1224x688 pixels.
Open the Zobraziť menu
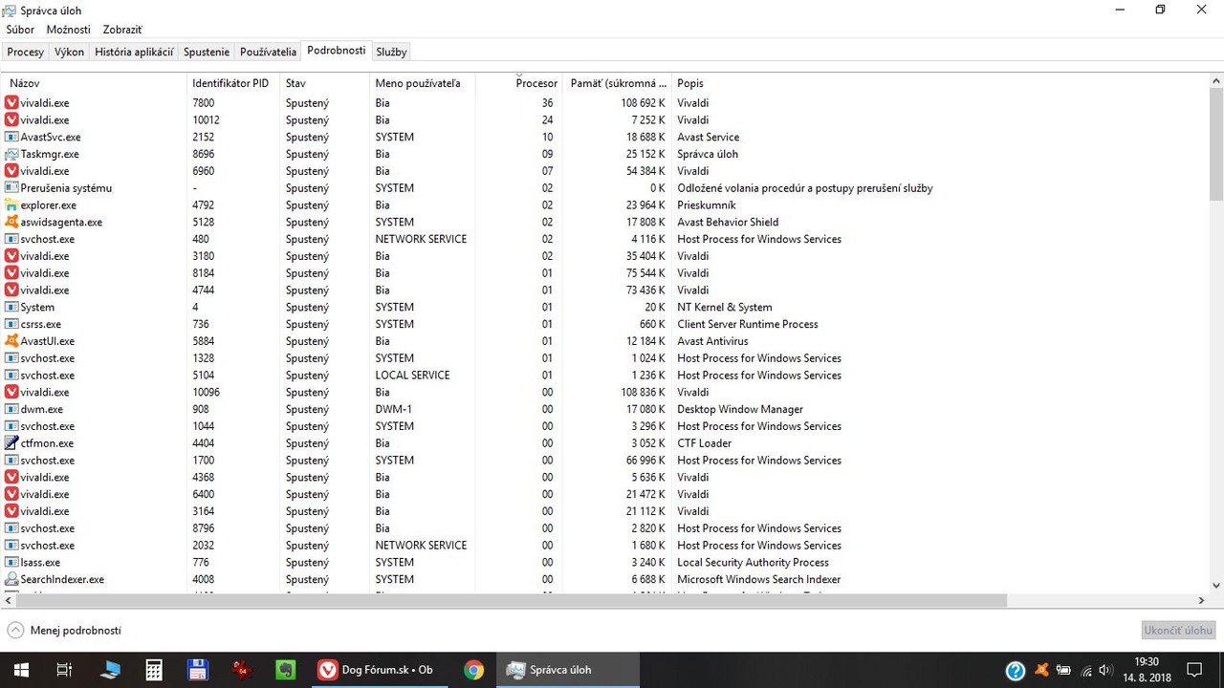122,30
